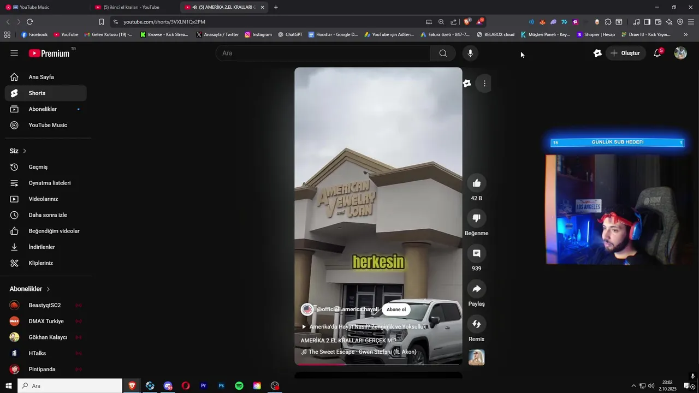Image resolution: width=699 pixels, height=393 pixels.
Task: Click the YouTube Ara search field
Action: (x=323, y=53)
